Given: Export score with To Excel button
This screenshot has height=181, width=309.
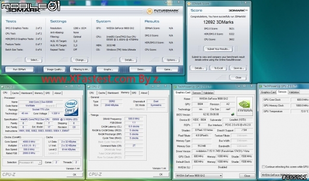Looking at the screenshot, I should point(218,68).
